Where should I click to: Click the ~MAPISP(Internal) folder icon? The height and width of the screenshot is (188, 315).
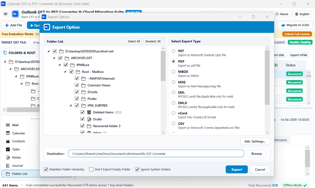(x=84, y=79)
